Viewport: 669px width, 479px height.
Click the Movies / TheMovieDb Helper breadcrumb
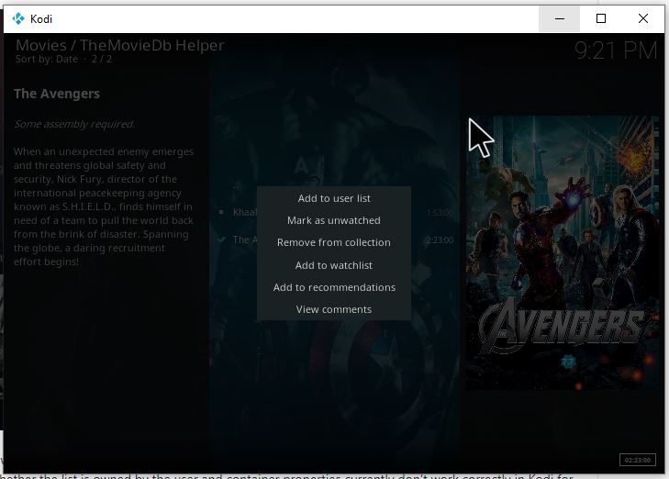(x=120, y=45)
